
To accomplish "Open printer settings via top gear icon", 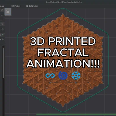I will 2,10.
